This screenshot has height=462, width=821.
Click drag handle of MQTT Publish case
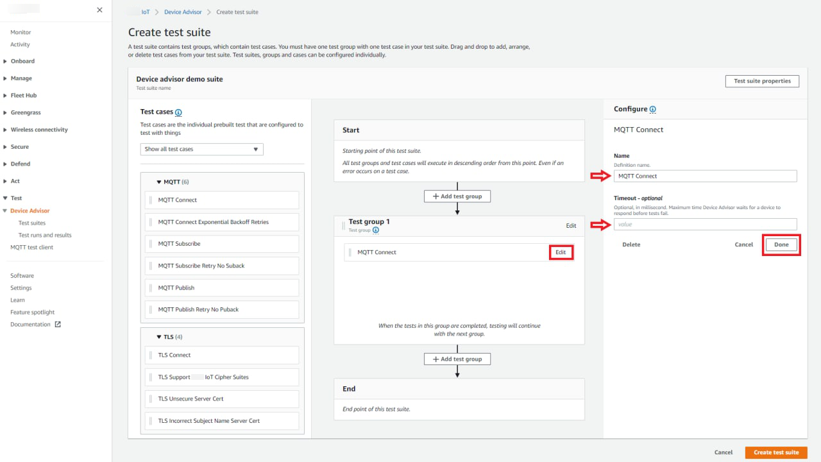click(x=151, y=288)
